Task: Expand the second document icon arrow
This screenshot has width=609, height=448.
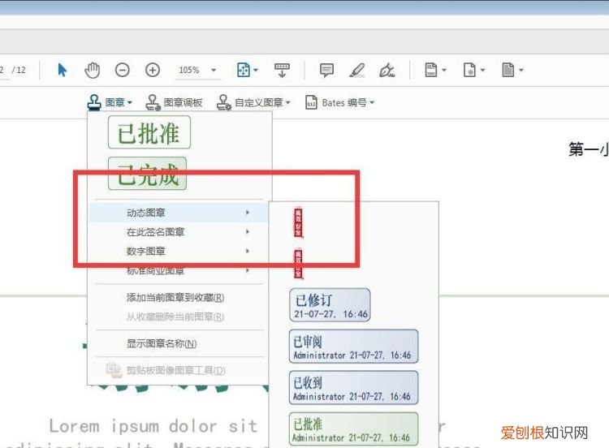Action: pos(483,71)
